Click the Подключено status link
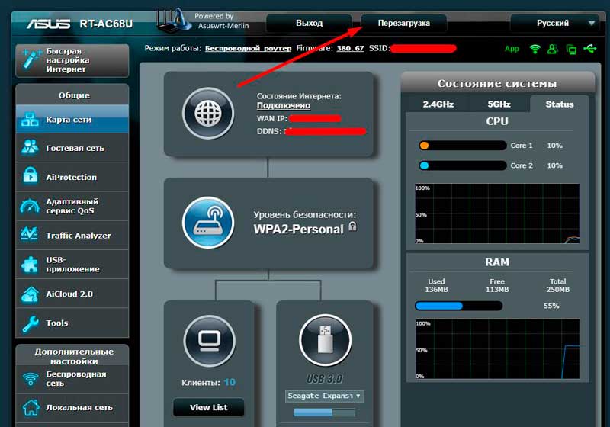 (x=284, y=105)
